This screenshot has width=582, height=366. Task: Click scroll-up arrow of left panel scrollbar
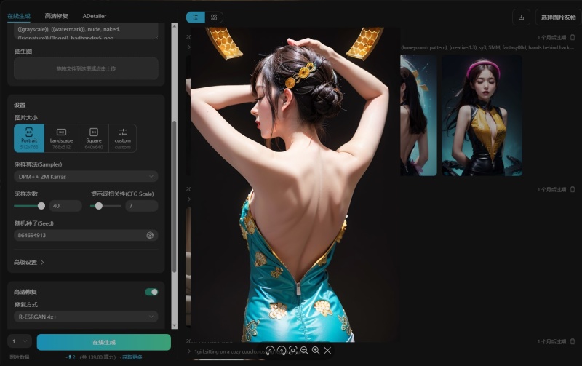[x=174, y=25]
